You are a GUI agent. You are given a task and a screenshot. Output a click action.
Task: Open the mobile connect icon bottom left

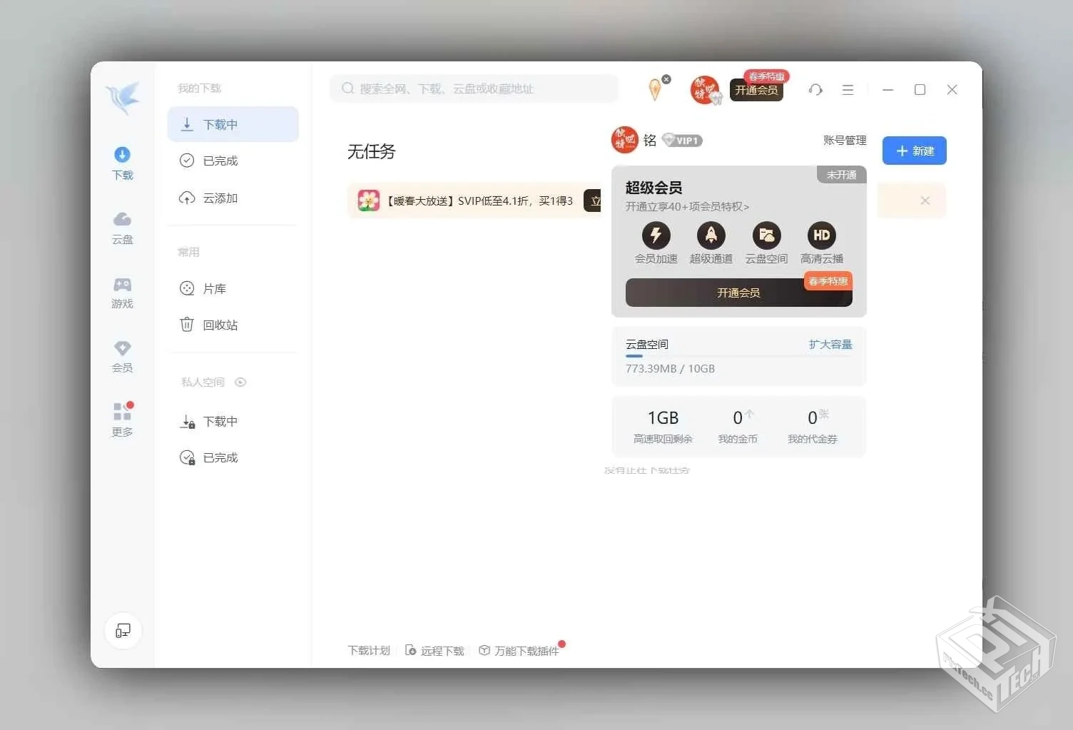click(122, 630)
